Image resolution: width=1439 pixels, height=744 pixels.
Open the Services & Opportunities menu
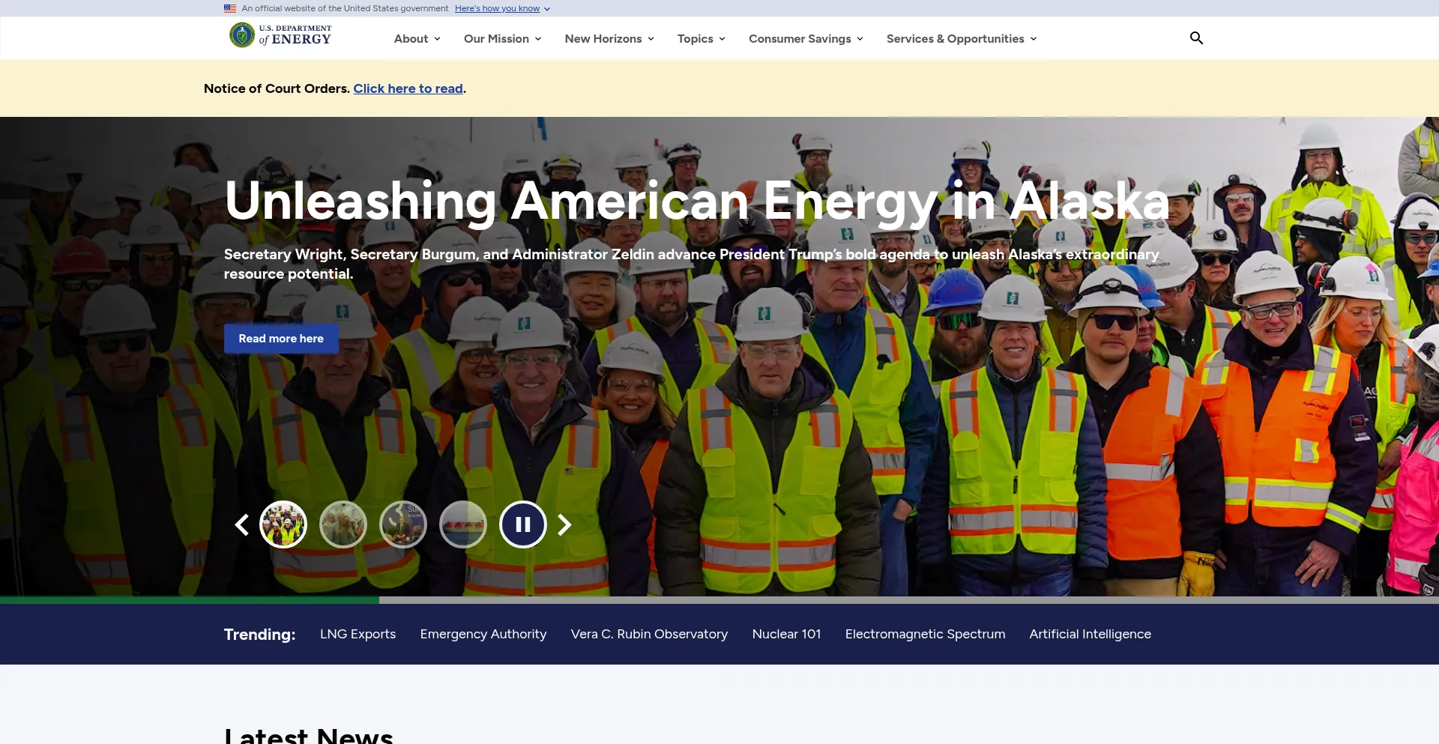pos(962,39)
